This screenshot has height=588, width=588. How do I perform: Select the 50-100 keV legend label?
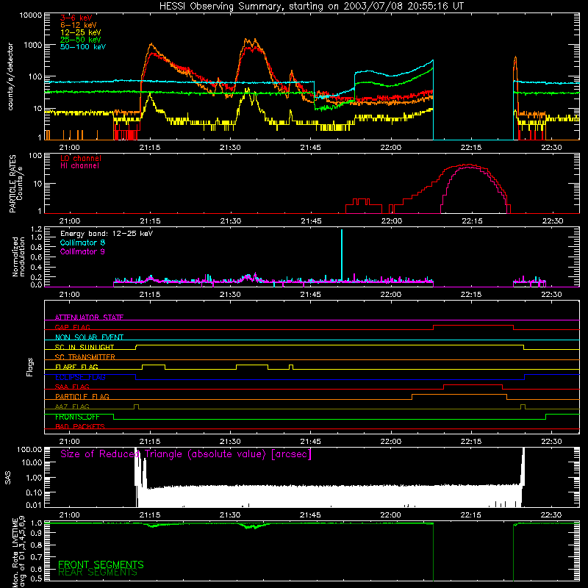click(83, 47)
